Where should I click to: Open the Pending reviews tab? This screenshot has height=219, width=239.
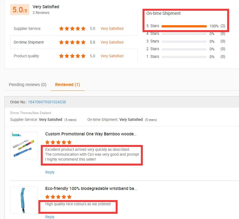(x=27, y=85)
